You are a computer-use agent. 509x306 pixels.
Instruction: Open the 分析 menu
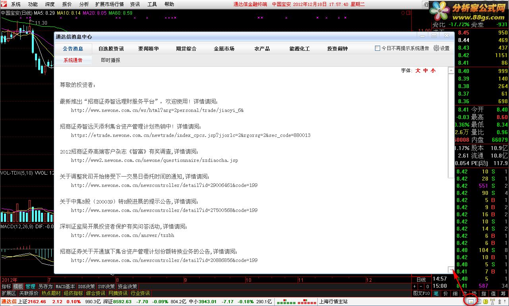[84, 4]
